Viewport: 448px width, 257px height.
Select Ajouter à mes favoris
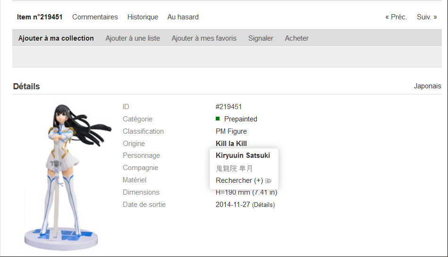(x=204, y=38)
